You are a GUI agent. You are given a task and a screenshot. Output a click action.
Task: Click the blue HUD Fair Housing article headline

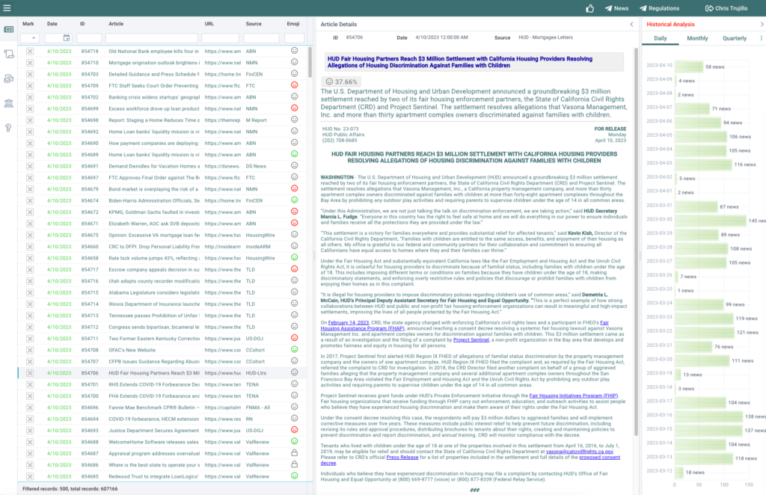(460, 62)
